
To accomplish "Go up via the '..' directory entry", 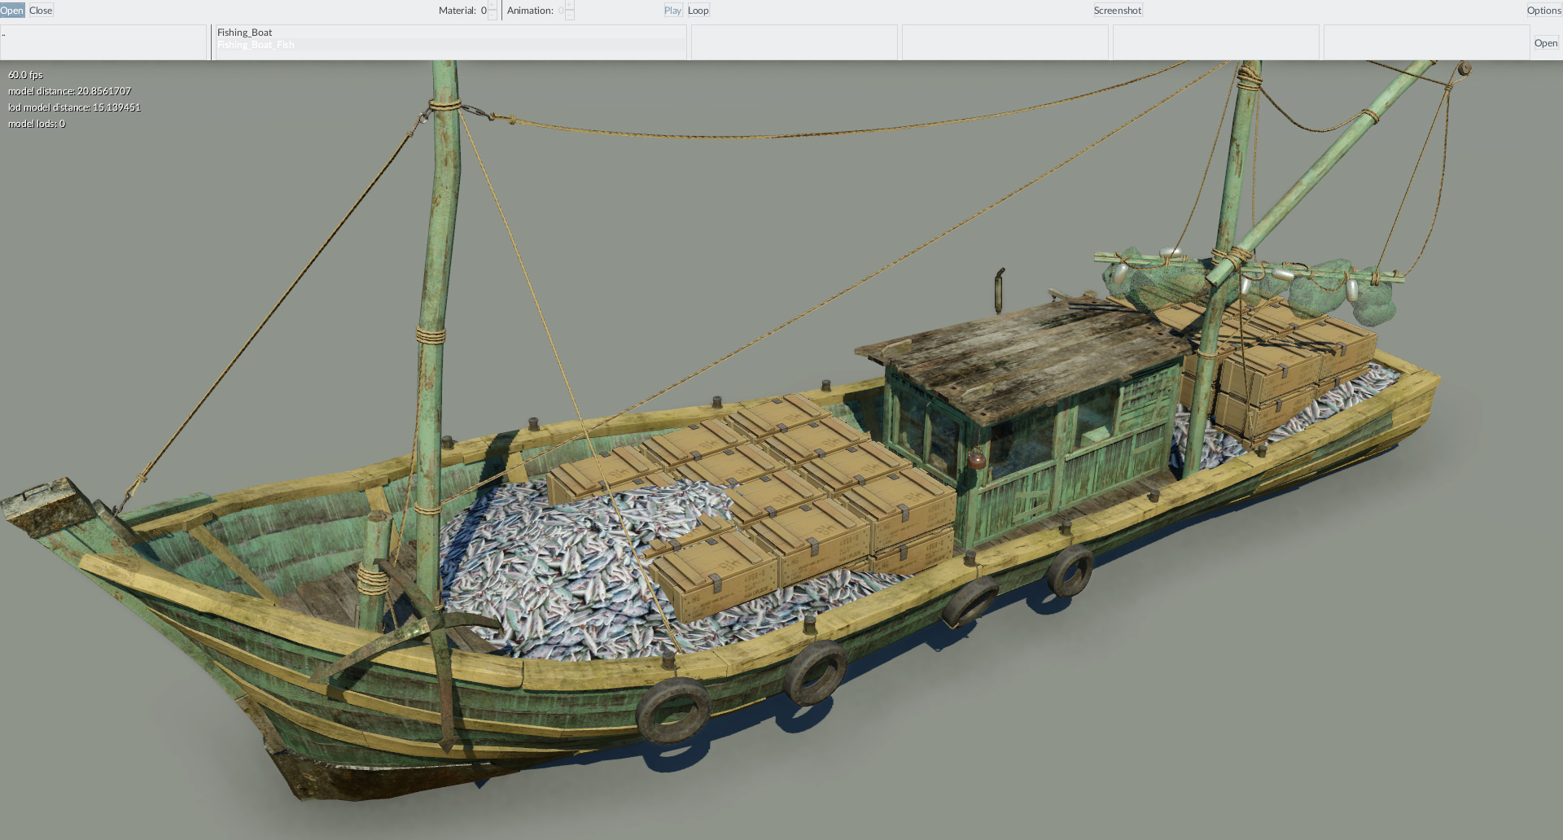I will [103, 33].
